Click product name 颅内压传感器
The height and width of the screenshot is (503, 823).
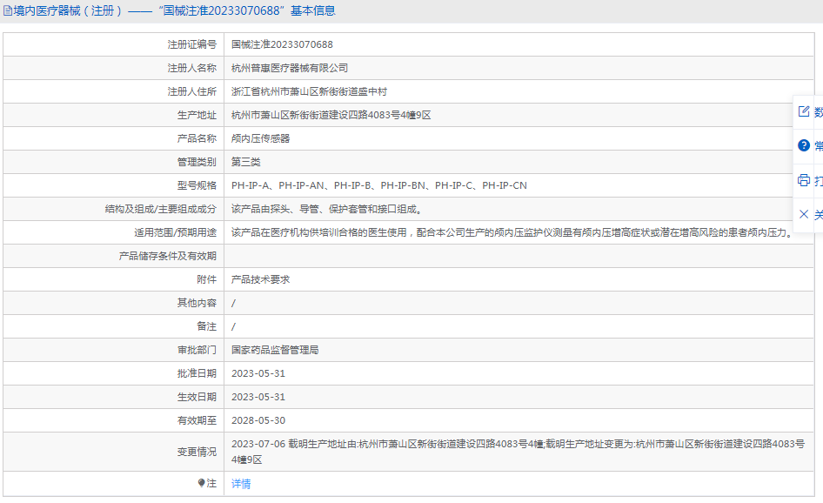click(x=260, y=138)
